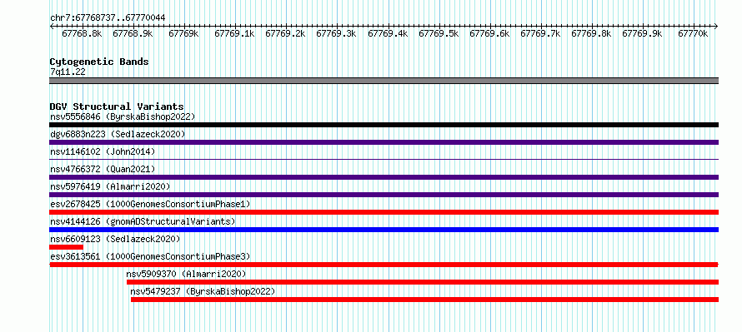Click ruler position 67769.3k

pyautogui.click(x=336, y=33)
